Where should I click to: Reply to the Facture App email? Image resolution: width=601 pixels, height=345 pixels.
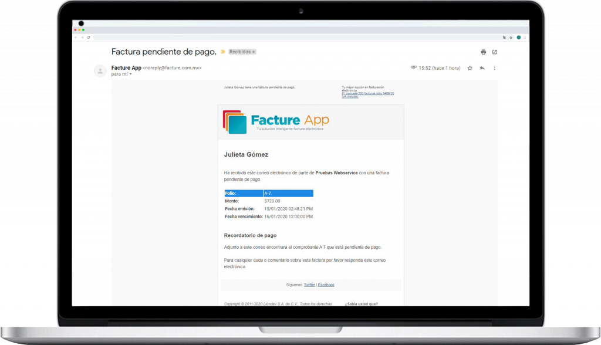click(x=481, y=68)
